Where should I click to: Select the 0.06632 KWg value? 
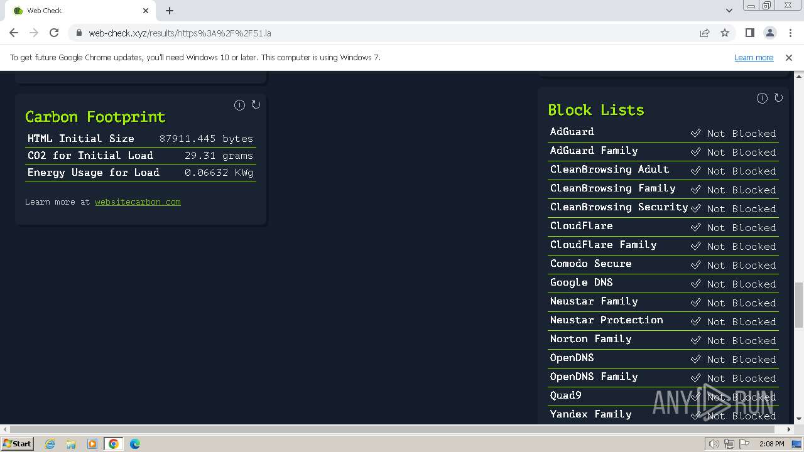tap(219, 173)
